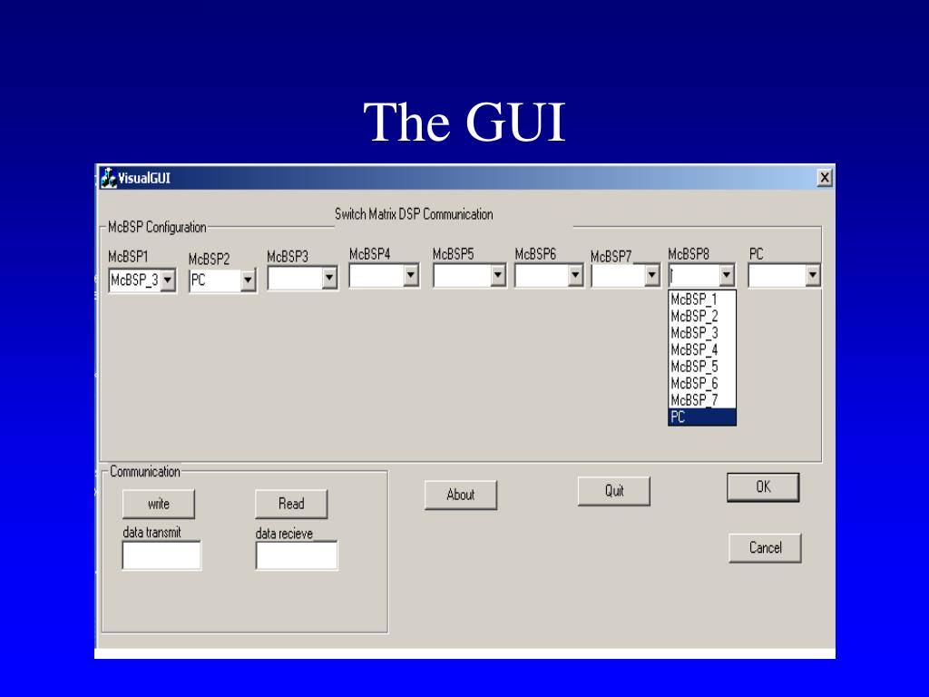
Task: Click into the McBSP8 text field
Action: point(694,275)
